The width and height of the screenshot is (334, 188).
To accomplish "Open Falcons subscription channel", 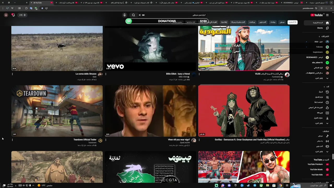I will click(318, 47).
